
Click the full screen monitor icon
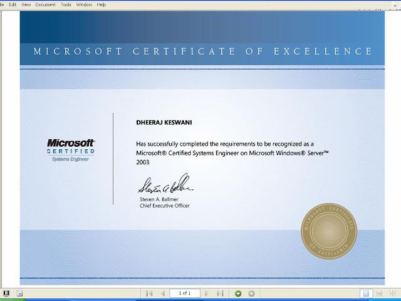tap(6, 293)
